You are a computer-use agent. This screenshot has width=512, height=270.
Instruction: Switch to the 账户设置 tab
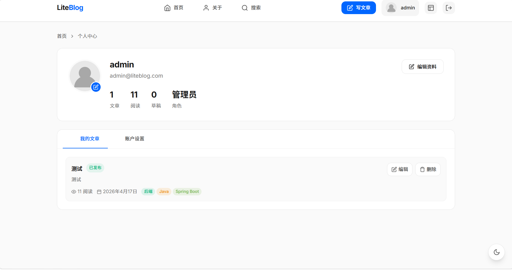pos(135,139)
